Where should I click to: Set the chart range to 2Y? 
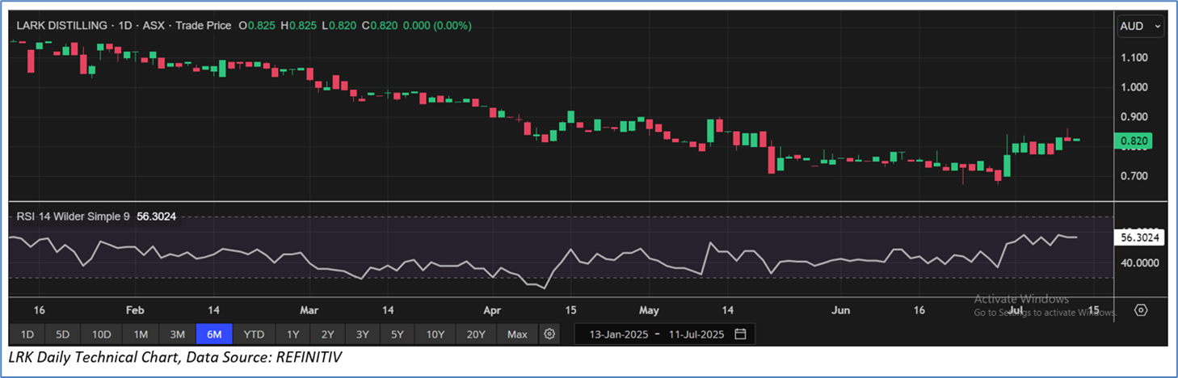(327, 334)
